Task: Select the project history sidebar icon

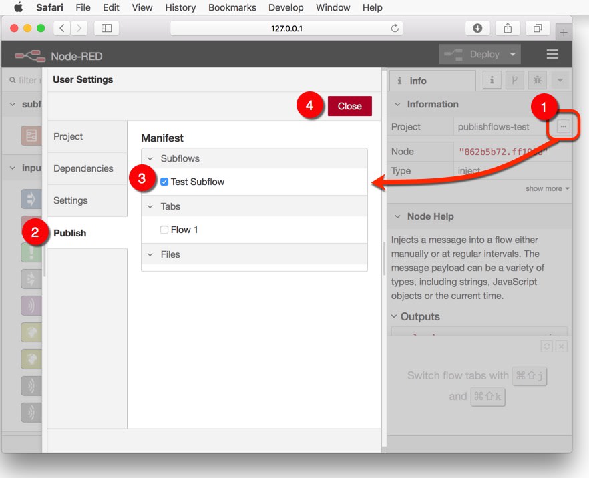Action: [514, 80]
